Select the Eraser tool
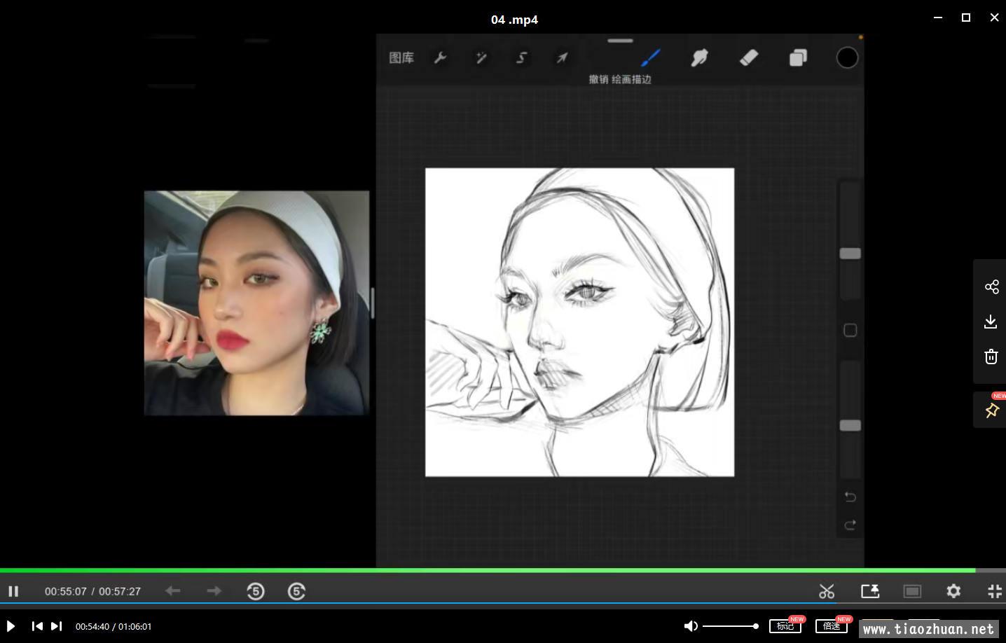The width and height of the screenshot is (1006, 643). [749, 57]
